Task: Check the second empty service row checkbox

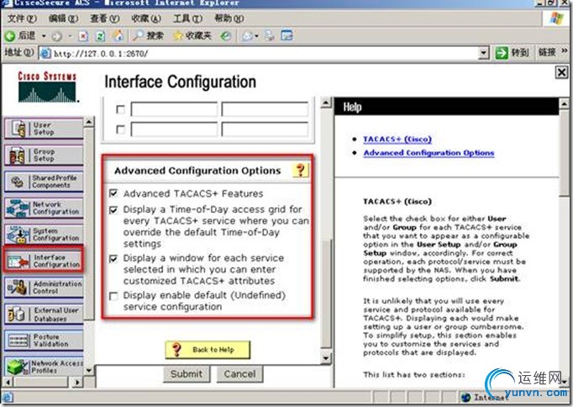Action: click(x=120, y=129)
